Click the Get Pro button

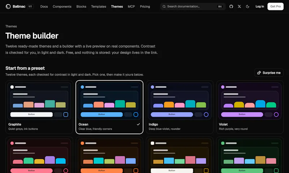point(276,7)
